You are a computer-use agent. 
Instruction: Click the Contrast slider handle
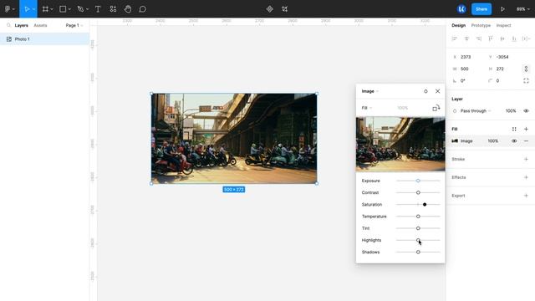coord(418,192)
